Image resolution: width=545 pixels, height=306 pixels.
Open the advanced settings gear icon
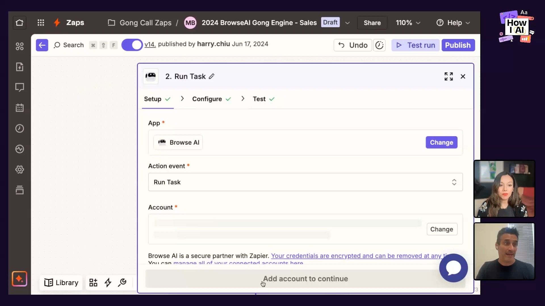20,169
